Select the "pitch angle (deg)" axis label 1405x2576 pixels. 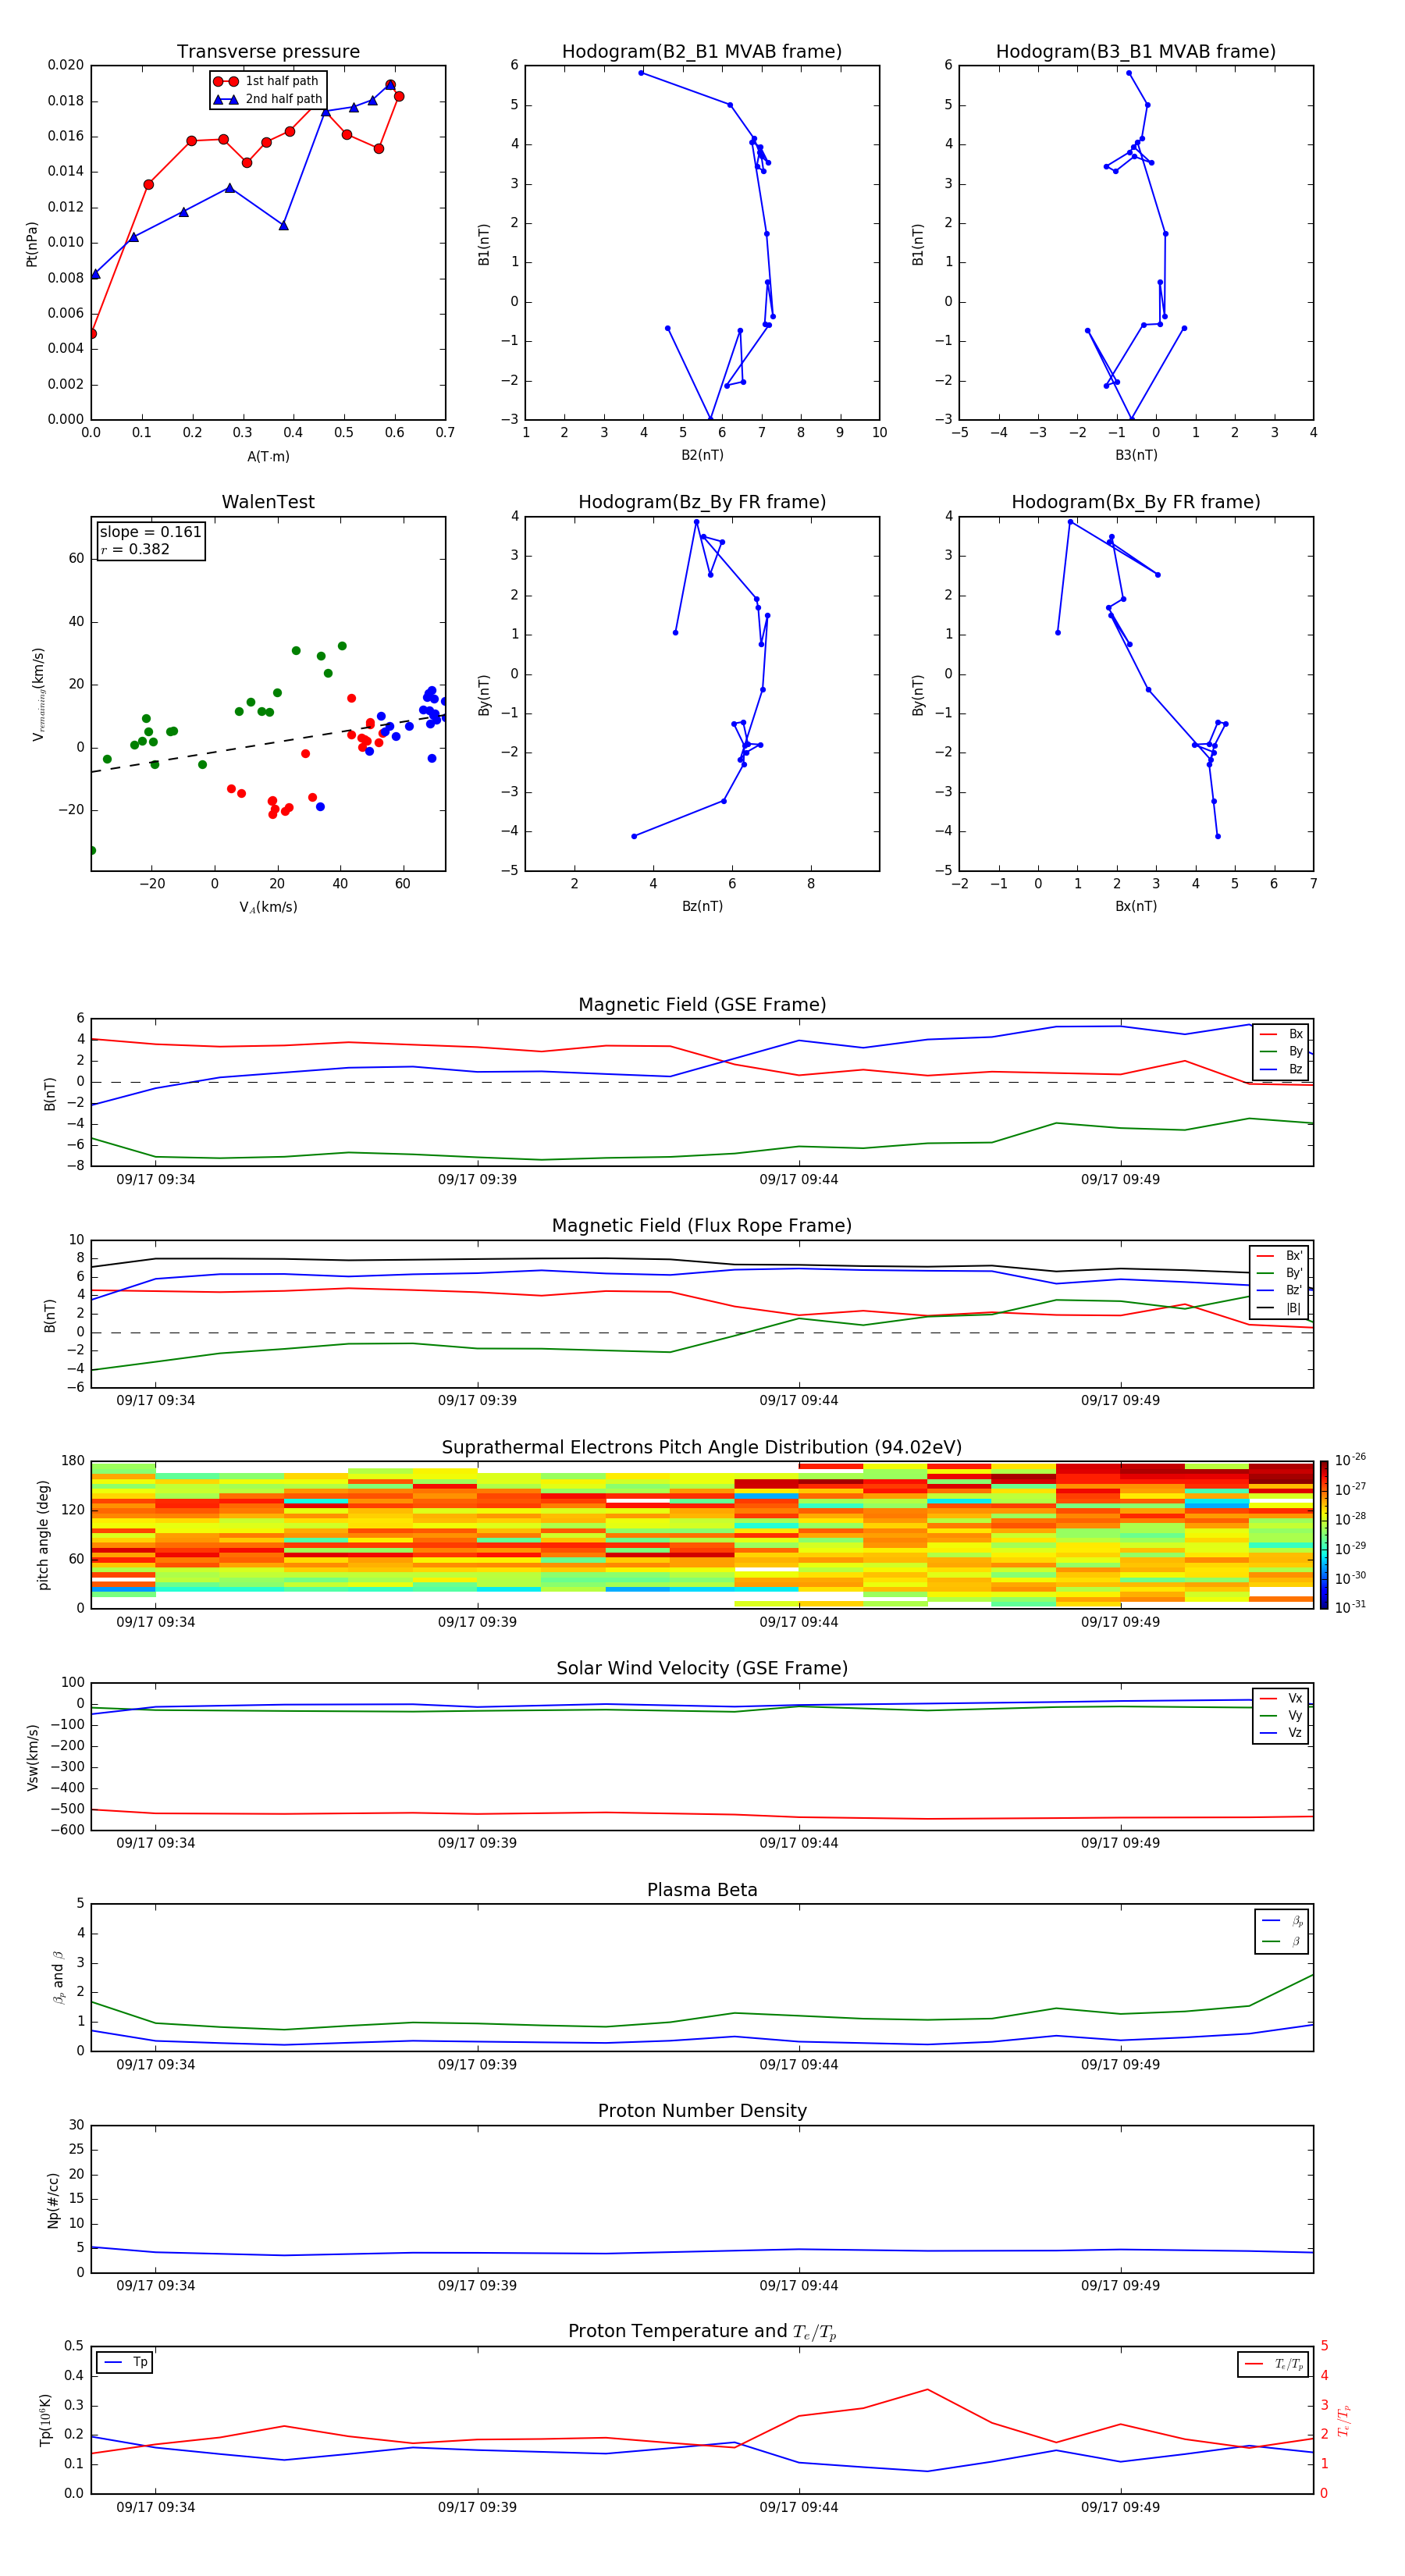[x=43, y=1535]
